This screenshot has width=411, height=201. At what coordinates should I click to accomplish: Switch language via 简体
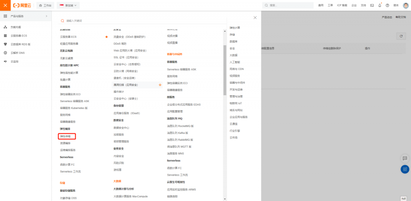(396, 5)
